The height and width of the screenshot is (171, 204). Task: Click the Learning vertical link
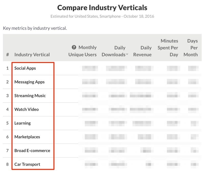pyautogui.click(x=22, y=123)
